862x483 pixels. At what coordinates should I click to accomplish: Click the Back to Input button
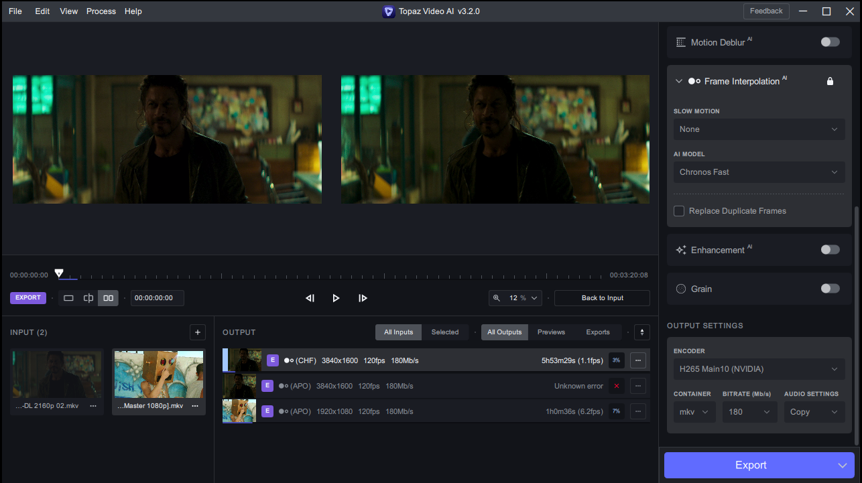point(602,298)
